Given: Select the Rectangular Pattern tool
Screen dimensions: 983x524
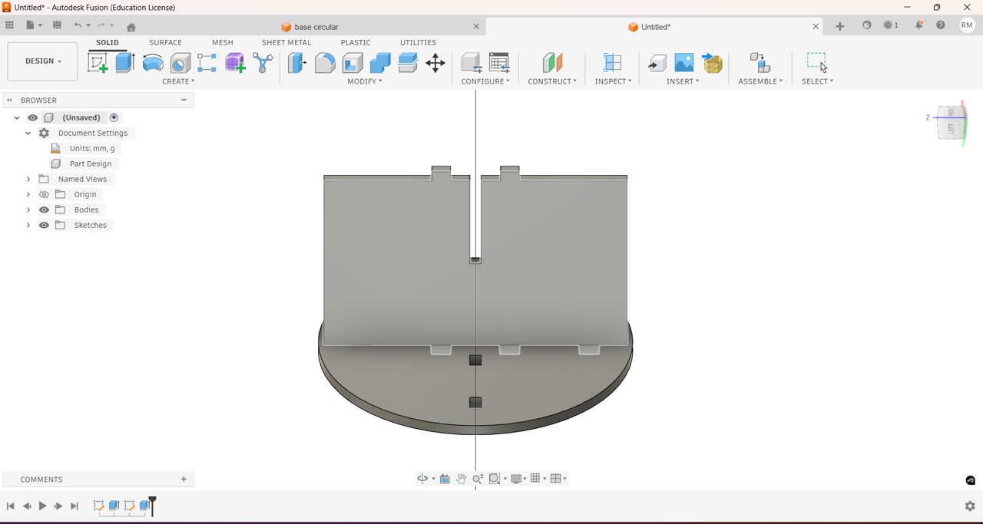Looking at the screenshot, I should pyautogui.click(x=207, y=63).
